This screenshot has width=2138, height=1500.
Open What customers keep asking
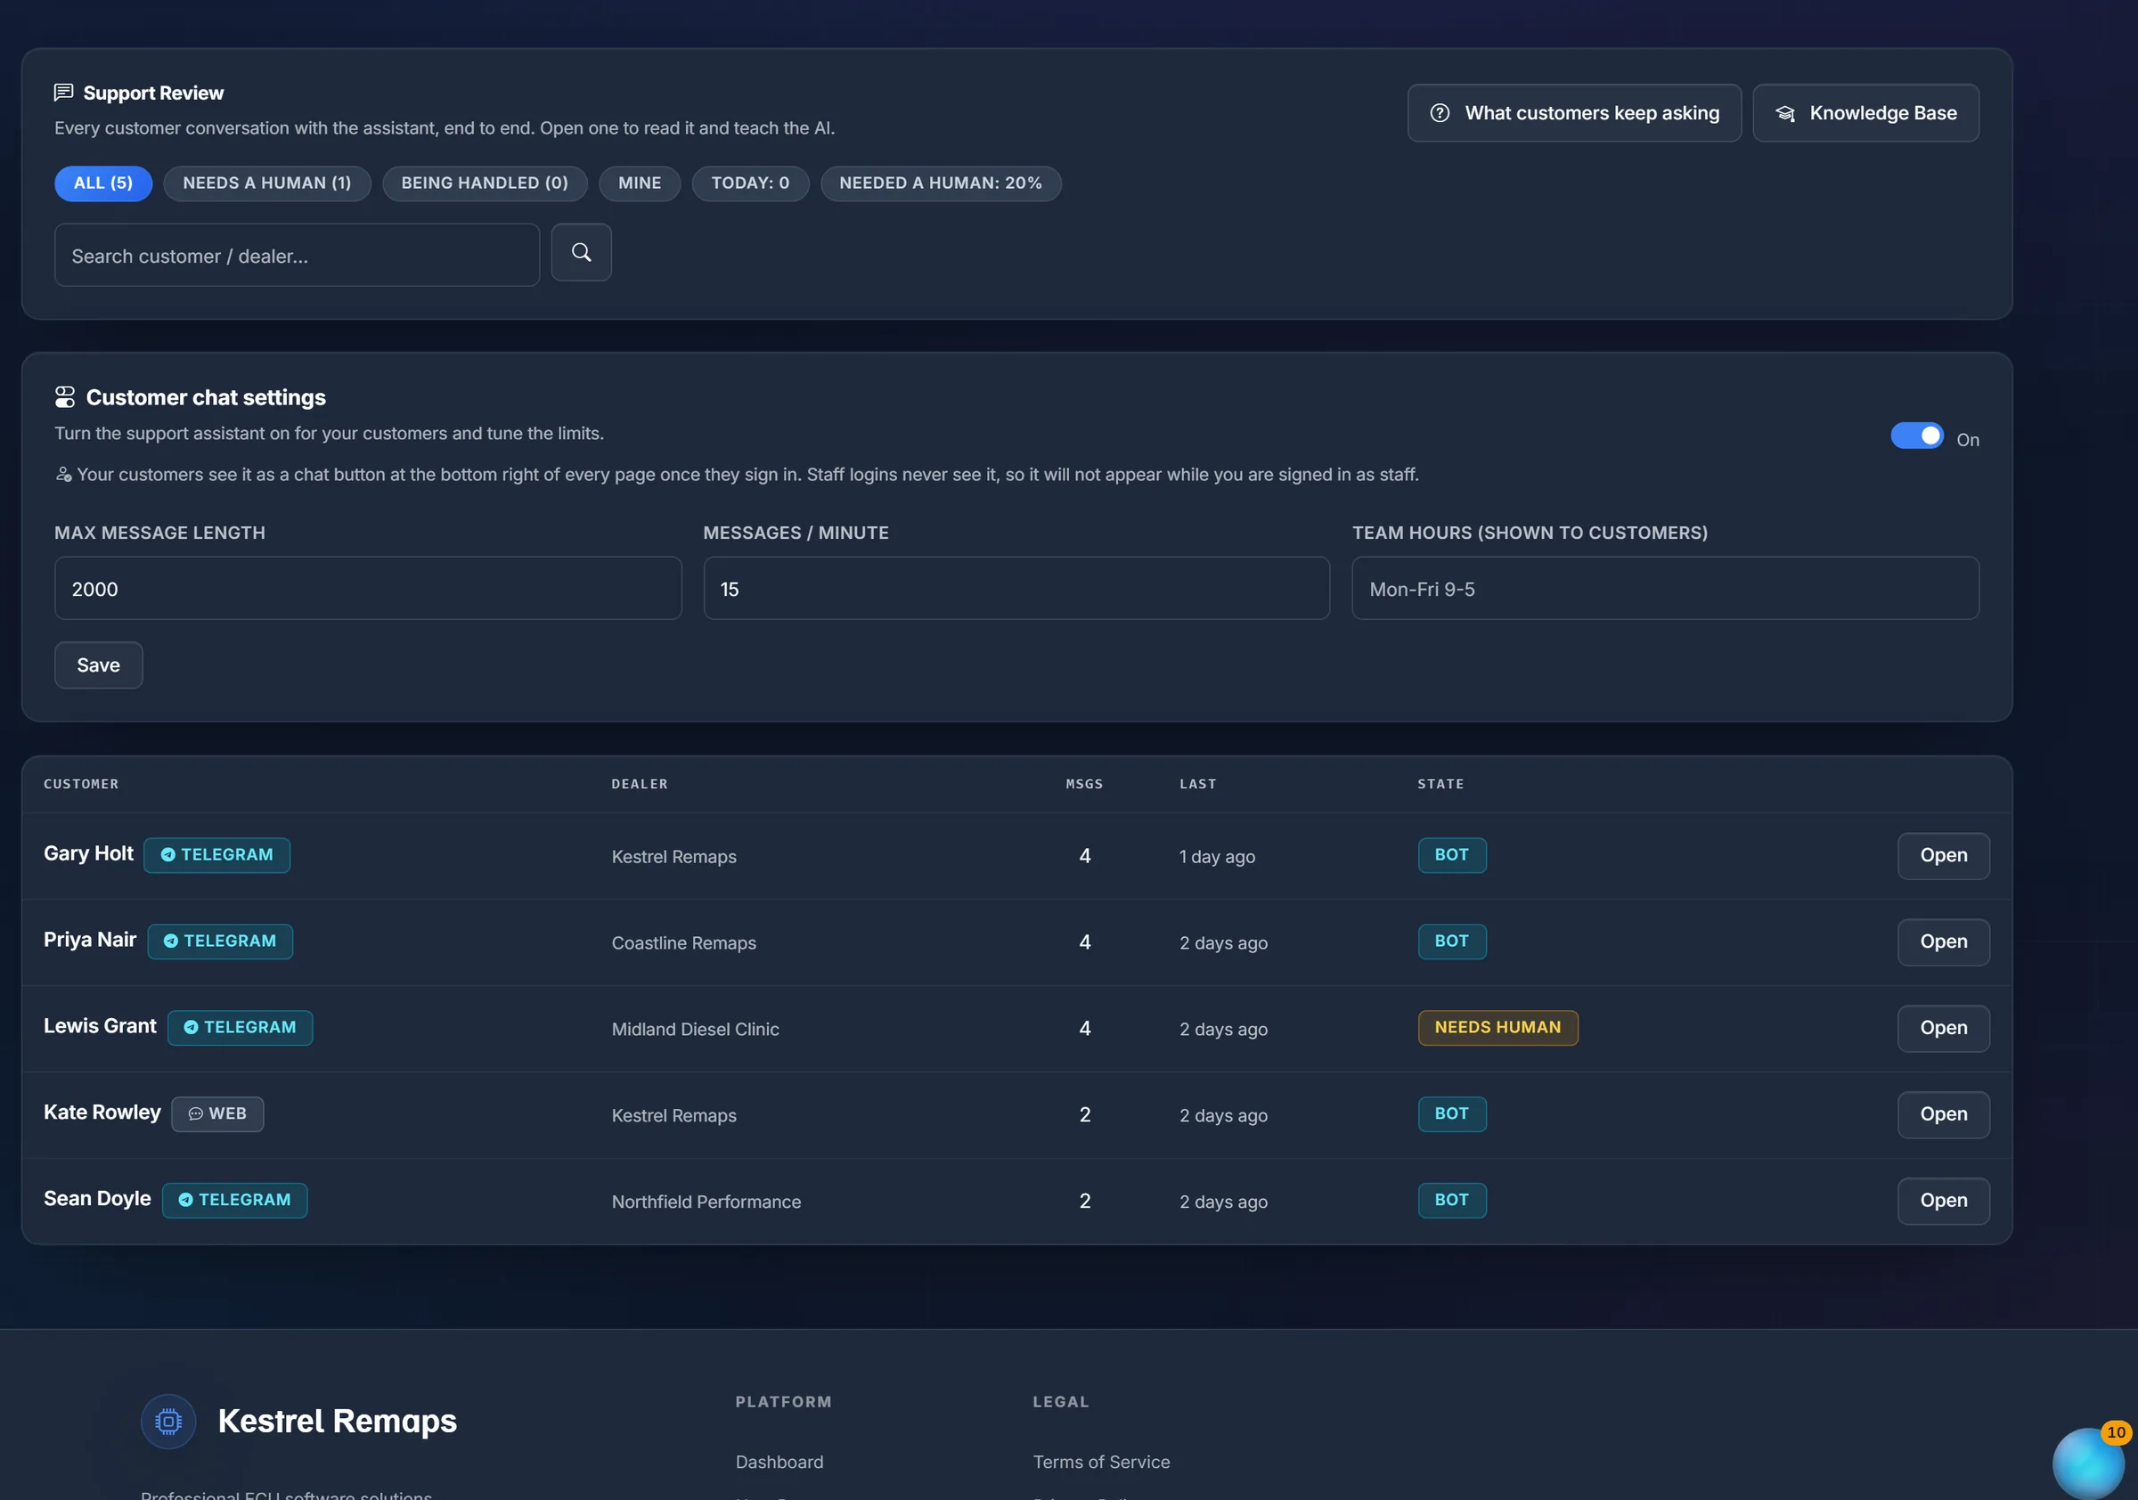coord(1575,112)
